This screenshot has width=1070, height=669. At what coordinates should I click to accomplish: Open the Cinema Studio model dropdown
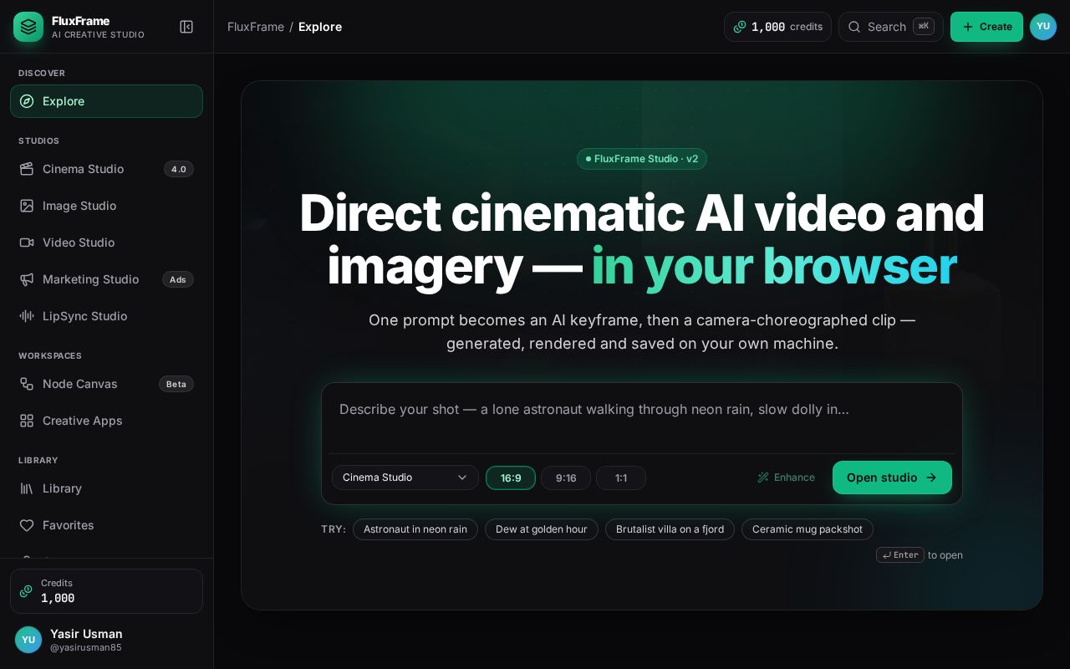point(405,477)
